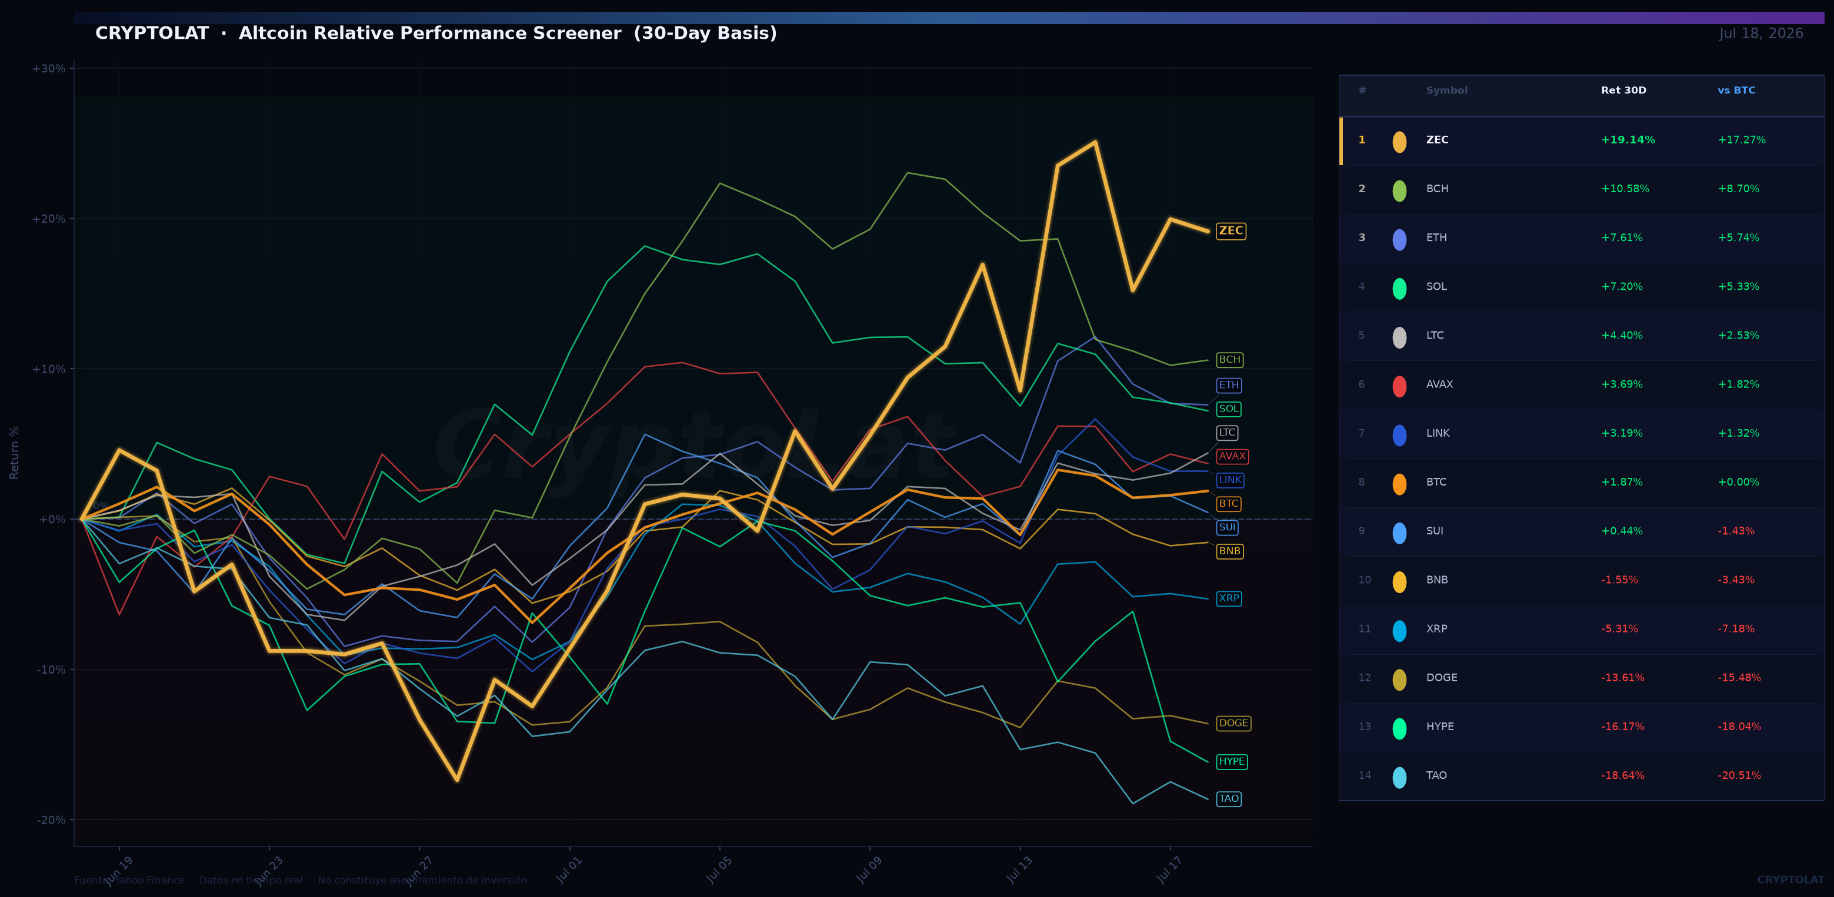
Task: Click AVAX's +1.82% vs BTC value
Action: tap(1738, 385)
